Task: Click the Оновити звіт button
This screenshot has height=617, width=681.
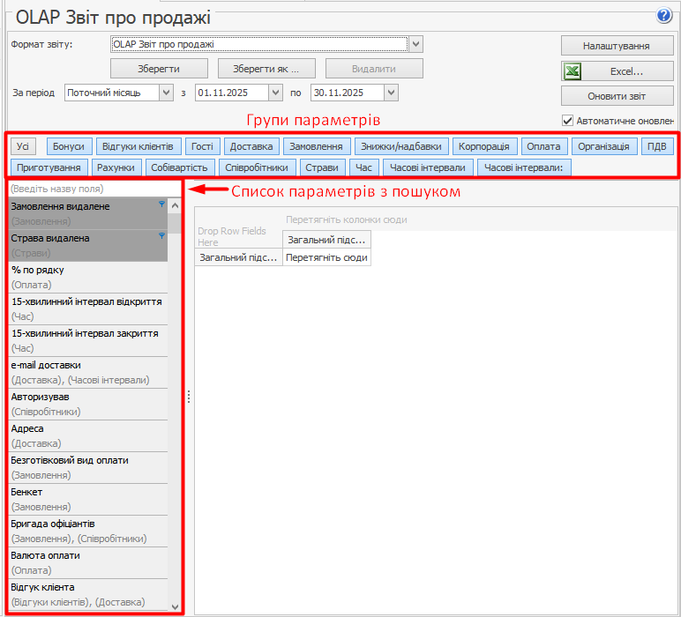Action: [x=617, y=96]
